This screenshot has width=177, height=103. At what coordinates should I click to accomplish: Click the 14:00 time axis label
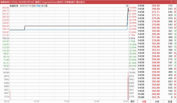97,101
